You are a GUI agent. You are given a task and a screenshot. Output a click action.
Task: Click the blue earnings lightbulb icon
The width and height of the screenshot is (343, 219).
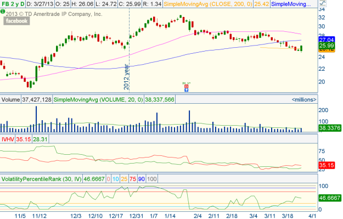click(187, 89)
